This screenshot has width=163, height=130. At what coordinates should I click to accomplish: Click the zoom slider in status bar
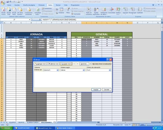point(151,125)
